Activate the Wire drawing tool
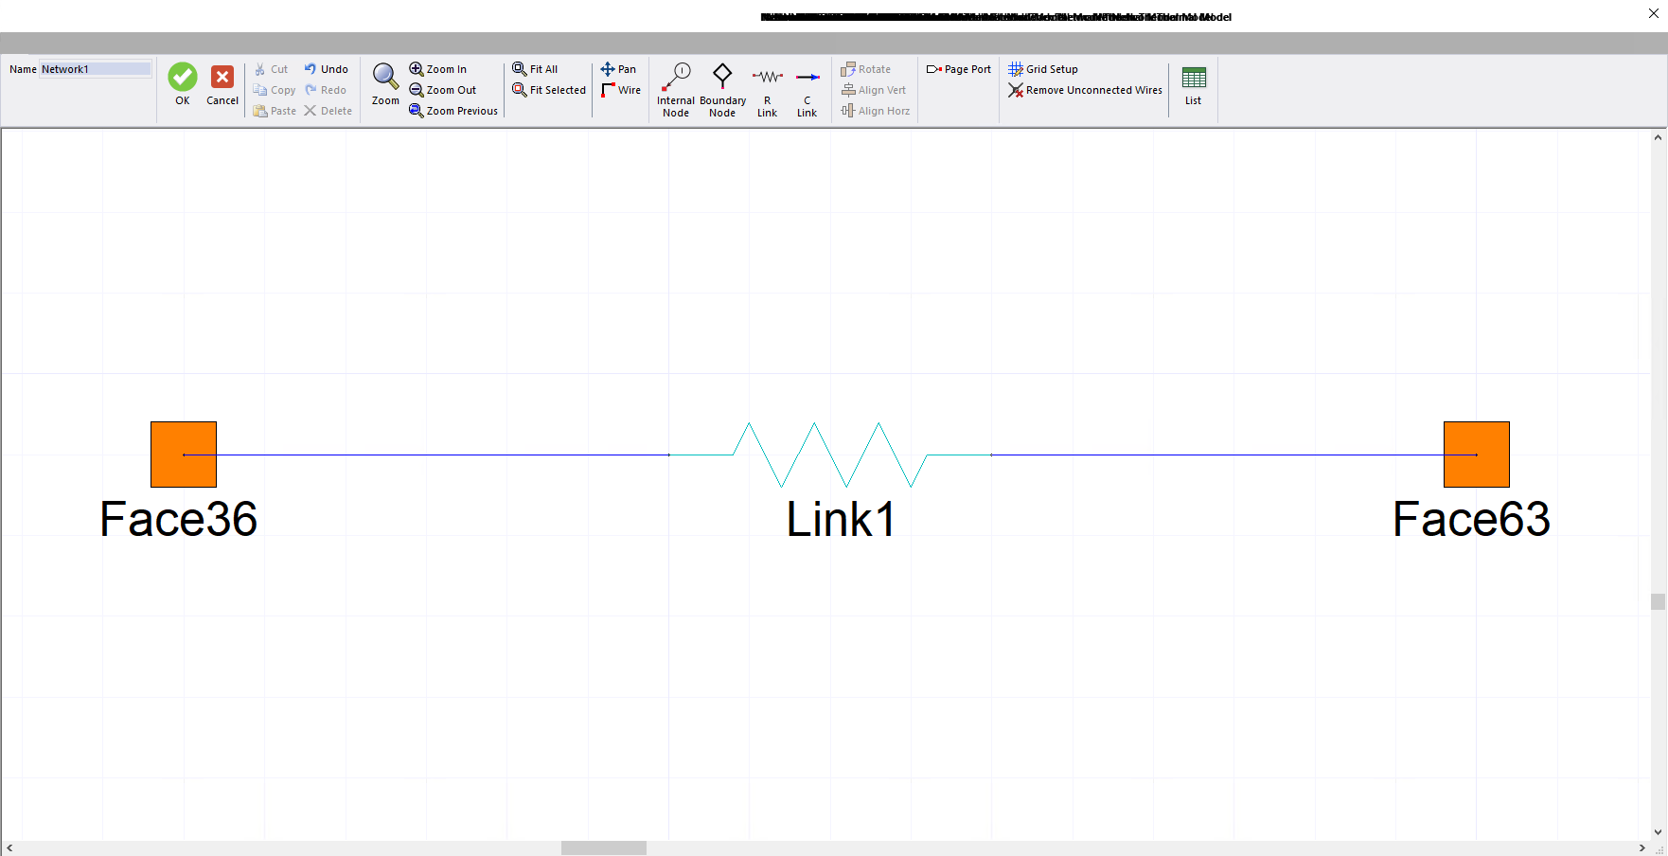This screenshot has width=1668, height=856. coord(621,90)
